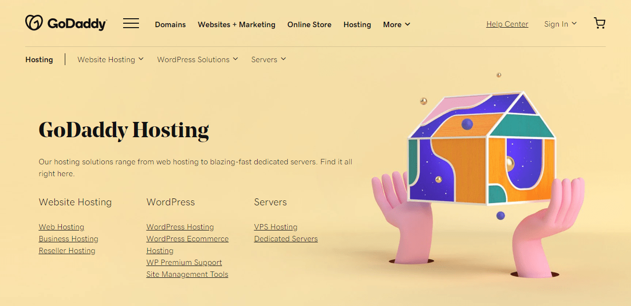Open the WP Premium Support link

coord(184,263)
